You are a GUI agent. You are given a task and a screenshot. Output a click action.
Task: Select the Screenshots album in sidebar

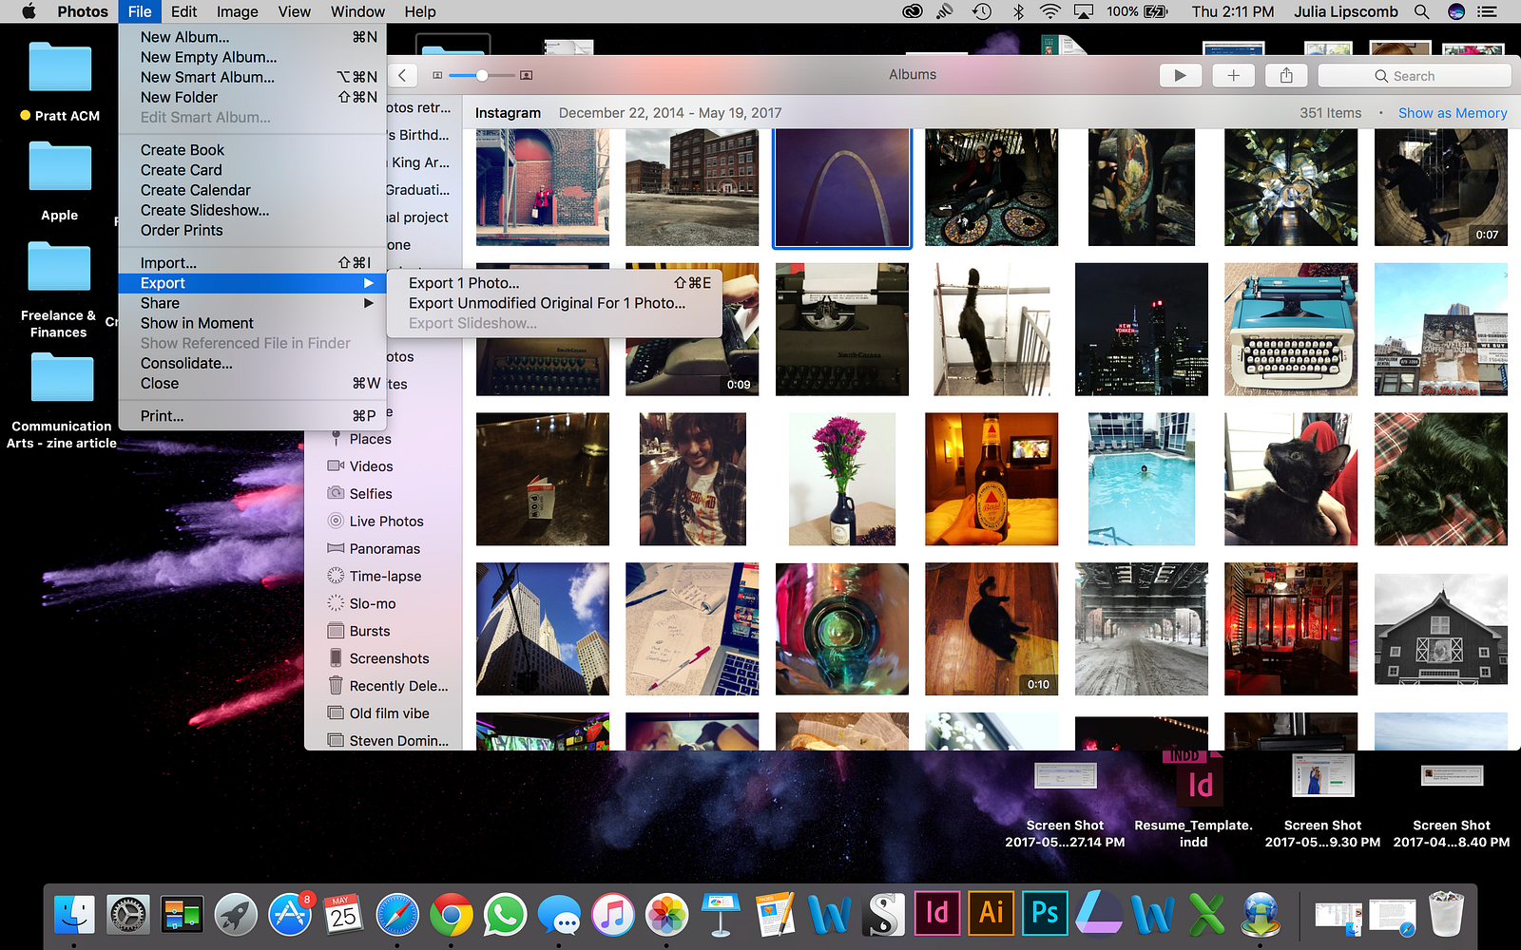click(x=388, y=658)
